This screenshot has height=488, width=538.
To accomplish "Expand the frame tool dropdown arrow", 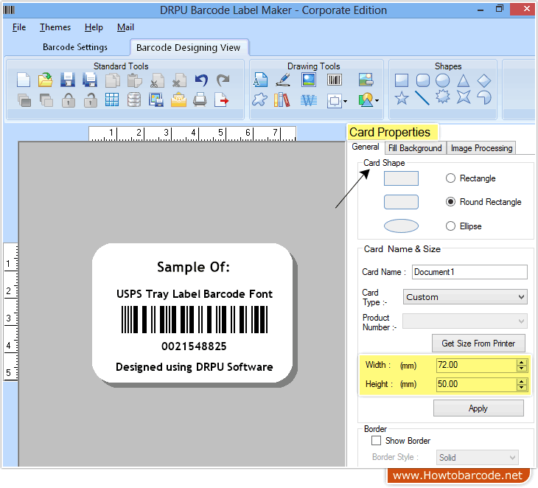I will coord(345,101).
